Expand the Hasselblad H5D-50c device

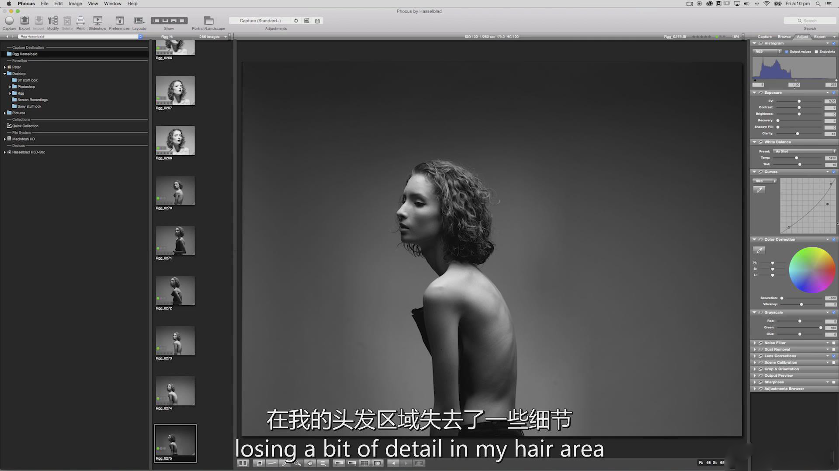click(x=5, y=152)
